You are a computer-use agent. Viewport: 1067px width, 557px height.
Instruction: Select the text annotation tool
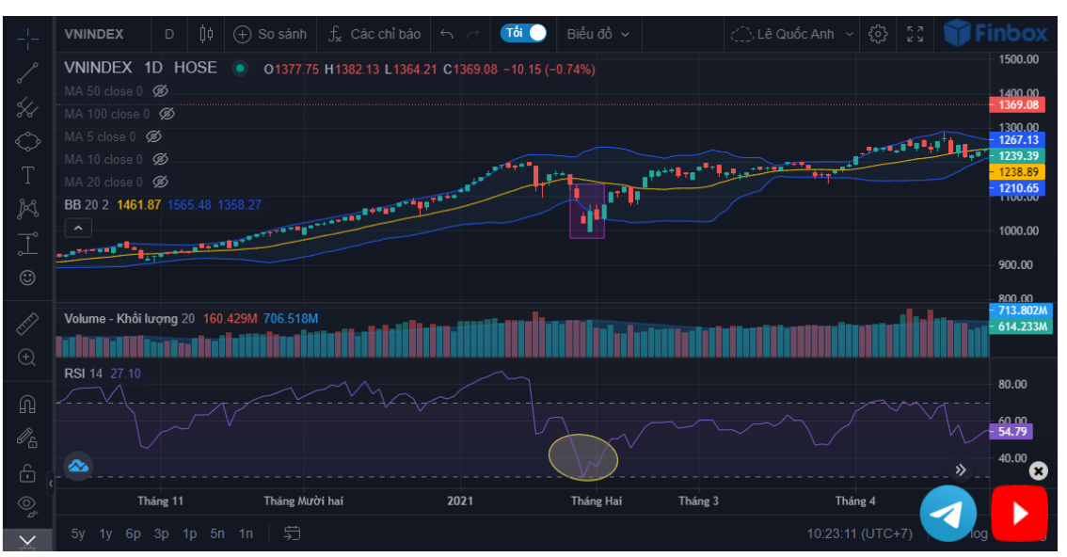click(27, 175)
